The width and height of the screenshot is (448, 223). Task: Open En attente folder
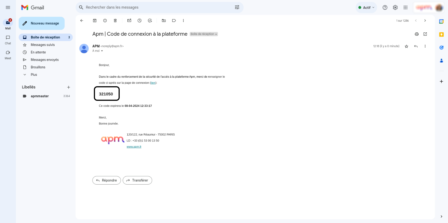point(46,52)
